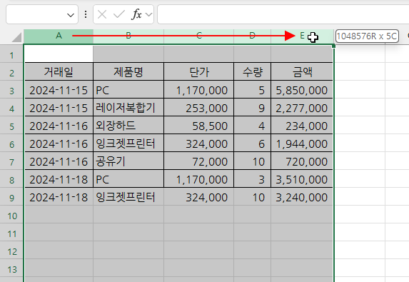Click the quantity 4 cell
Viewport: 409px width, 282px height.
coord(252,126)
